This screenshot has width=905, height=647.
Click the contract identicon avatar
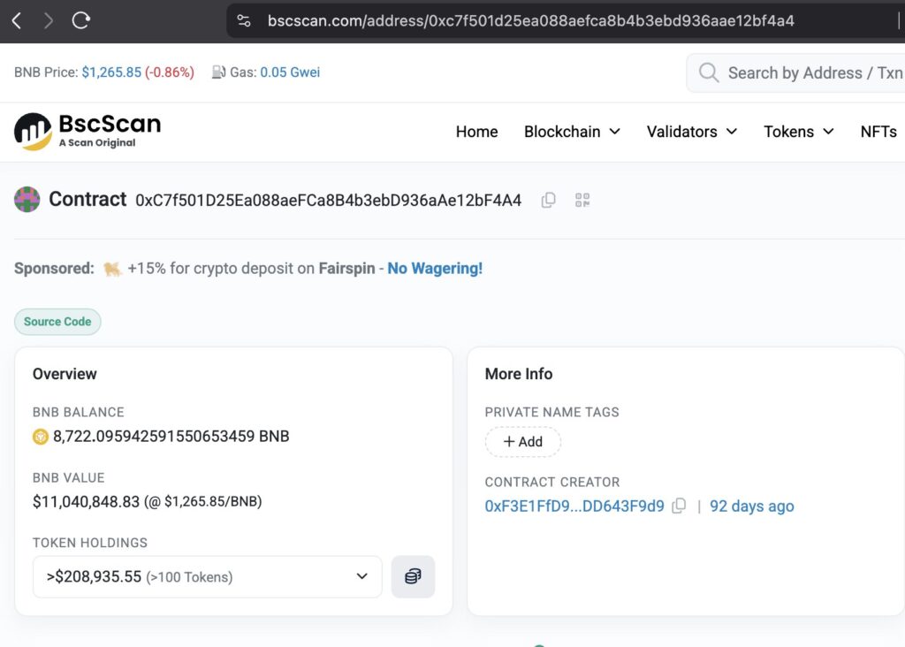[27, 200]
